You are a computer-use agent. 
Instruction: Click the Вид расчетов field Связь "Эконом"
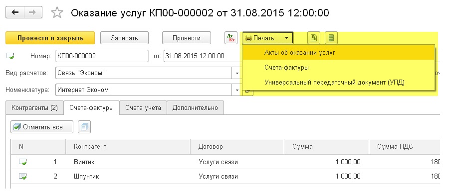144,73
